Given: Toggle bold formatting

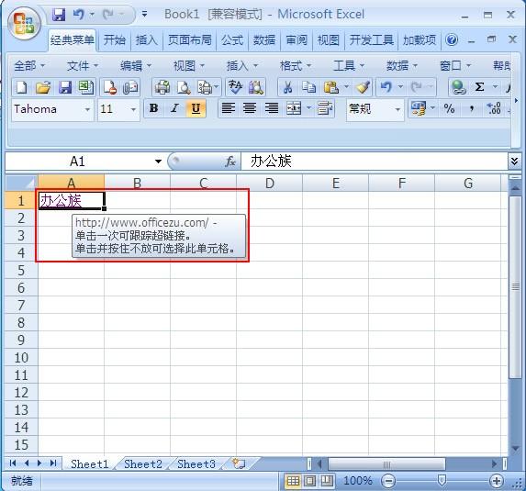Looking at the screenshot, I should point(153,108).
